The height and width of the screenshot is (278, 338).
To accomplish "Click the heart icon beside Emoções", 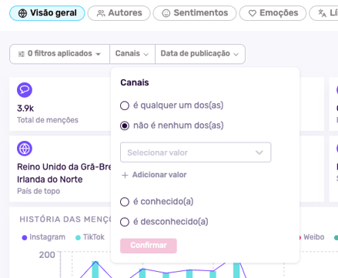I will tap(253, 13).
